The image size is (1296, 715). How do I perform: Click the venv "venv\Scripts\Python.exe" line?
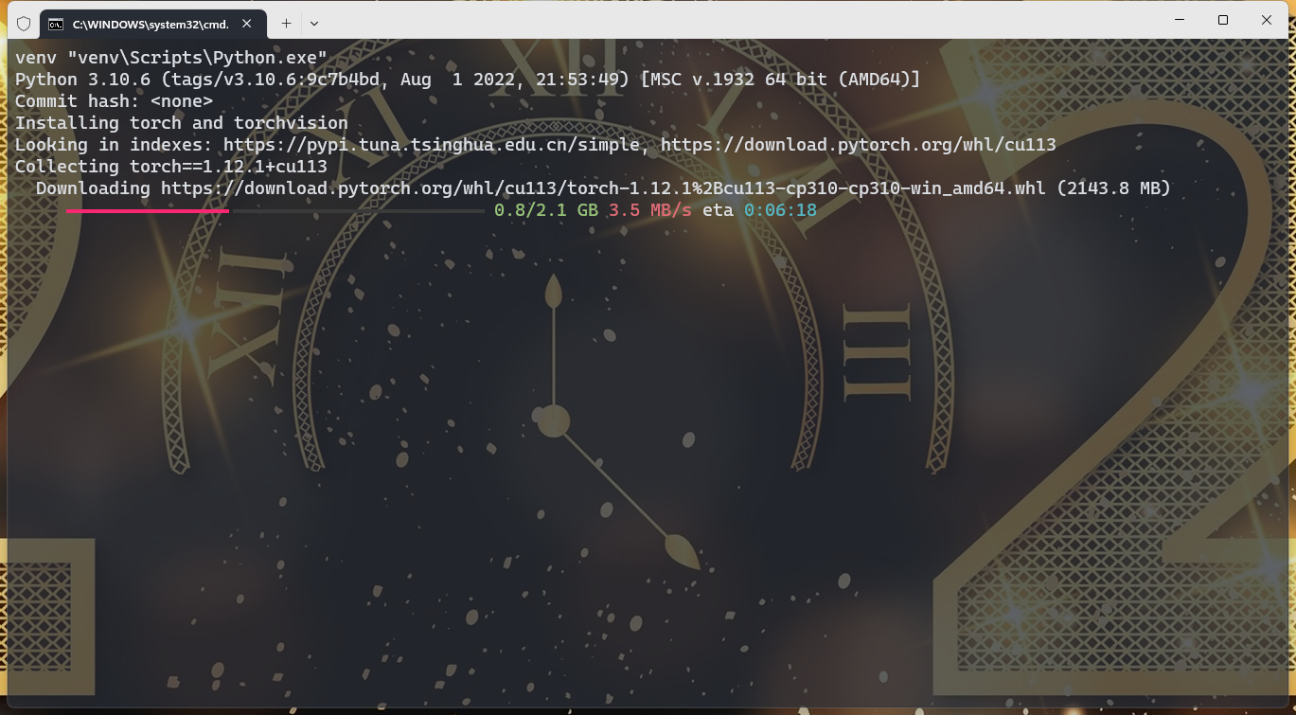pyautogui.click(x=171, y=58)
